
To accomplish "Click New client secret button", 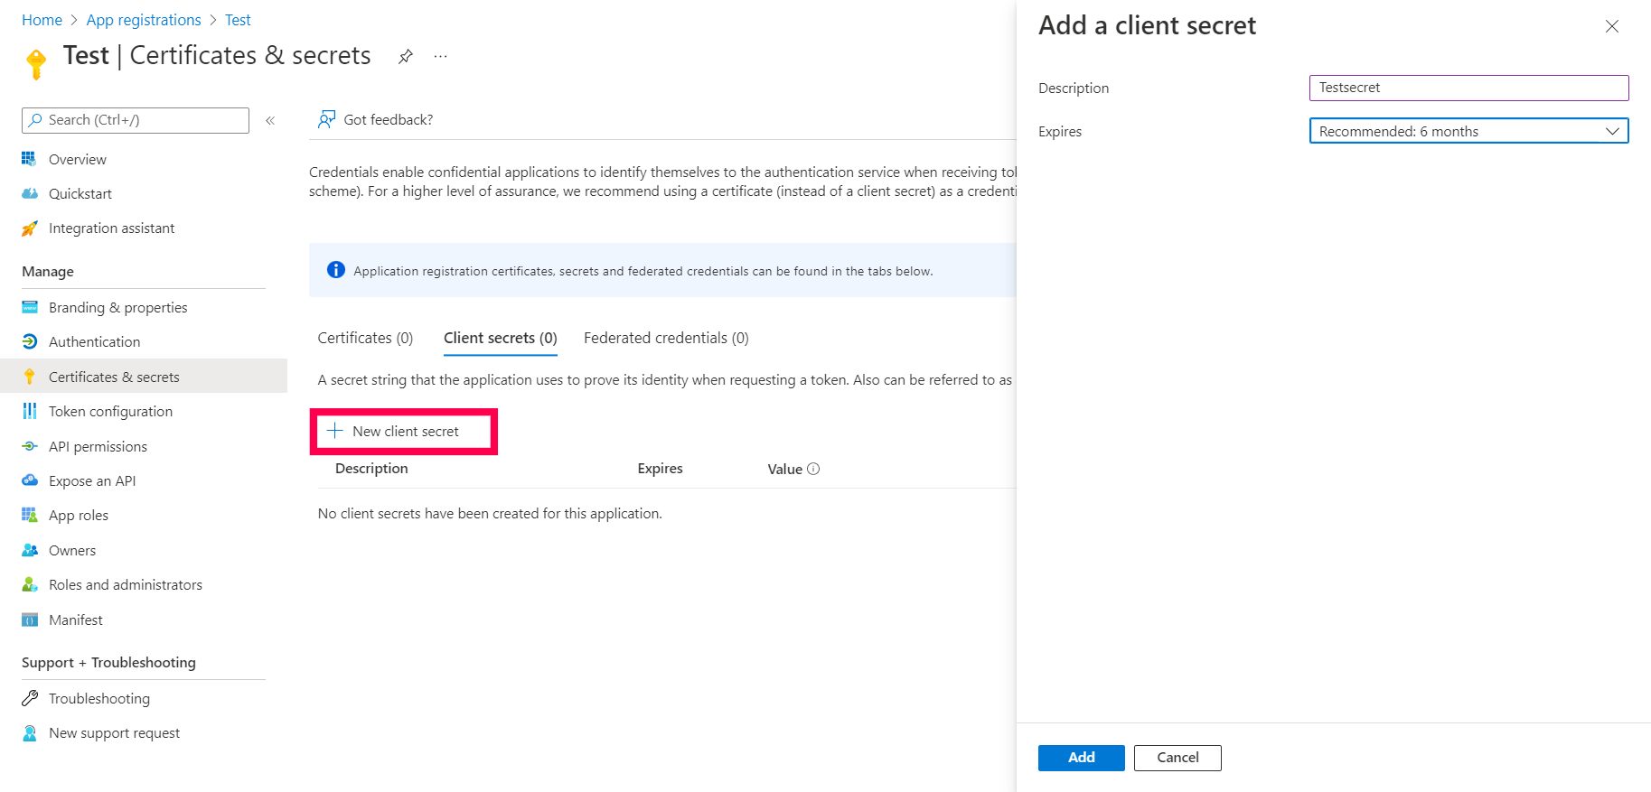I will tap(403, 432).
